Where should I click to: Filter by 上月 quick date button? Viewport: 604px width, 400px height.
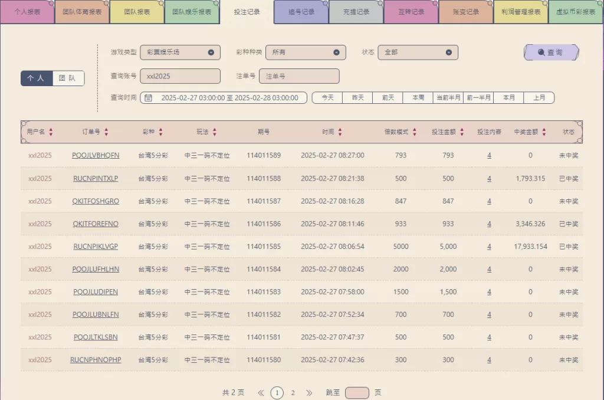tap(539, 98)
